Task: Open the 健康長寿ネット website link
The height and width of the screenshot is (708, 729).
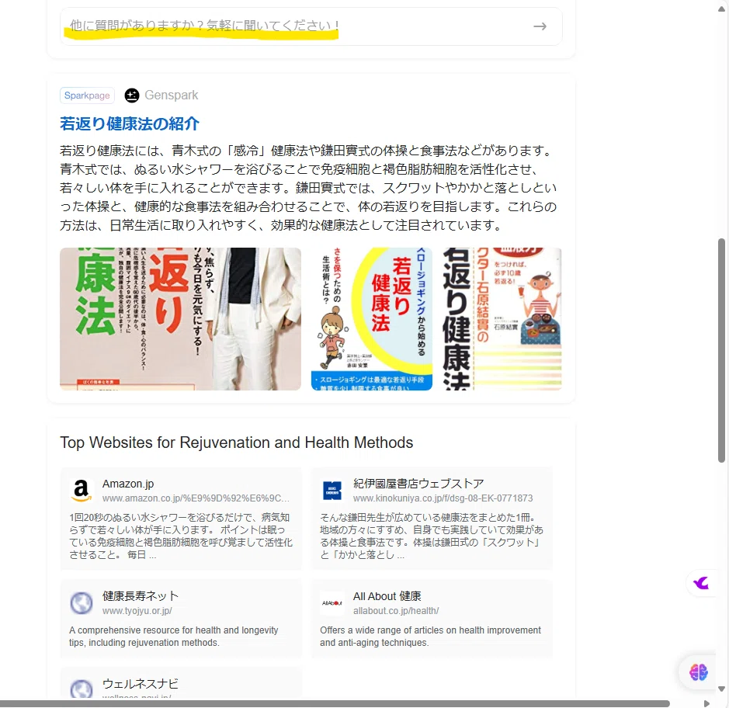Action: (141, 596)
